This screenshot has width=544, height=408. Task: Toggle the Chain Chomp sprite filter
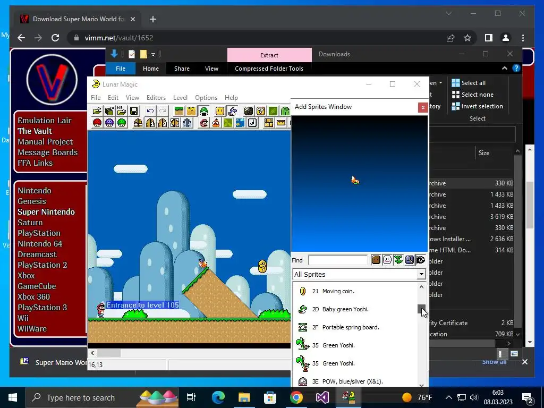pos(421,260)
